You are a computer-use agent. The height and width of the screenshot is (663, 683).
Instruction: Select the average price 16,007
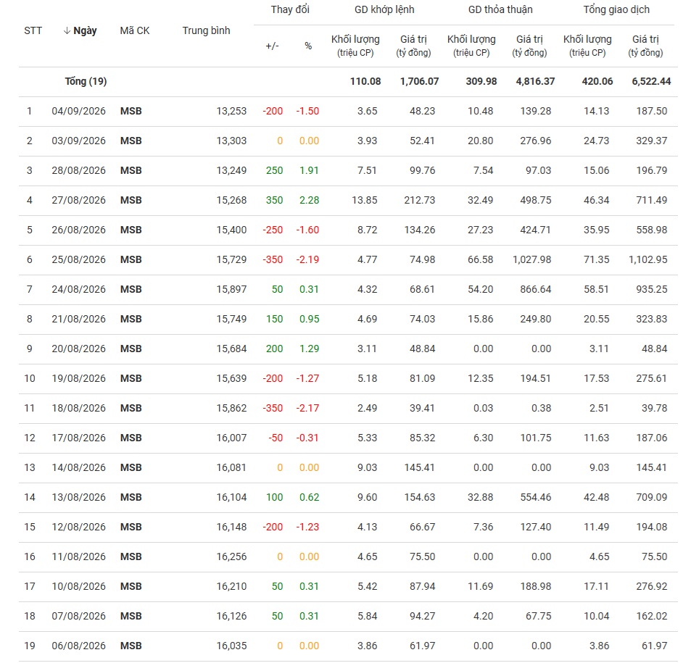tap(232, 438)
